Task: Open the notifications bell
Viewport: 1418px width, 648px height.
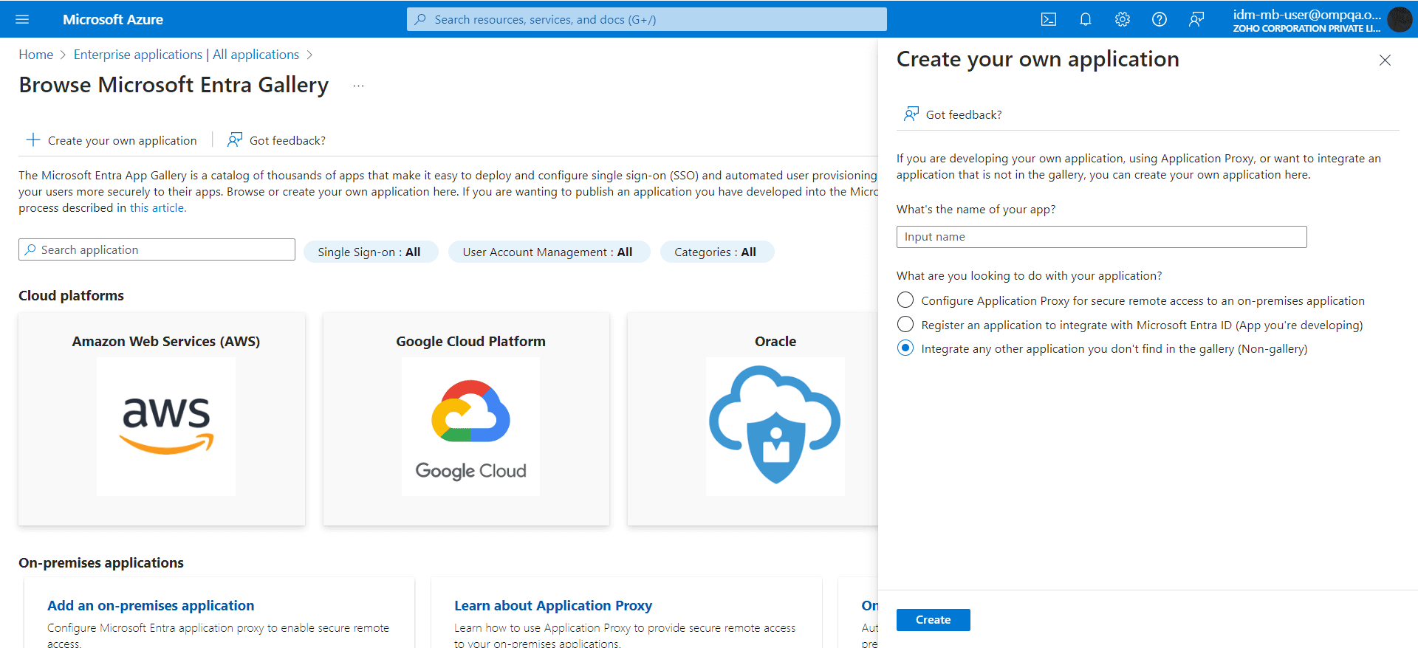Action: tap(1085, 19)
